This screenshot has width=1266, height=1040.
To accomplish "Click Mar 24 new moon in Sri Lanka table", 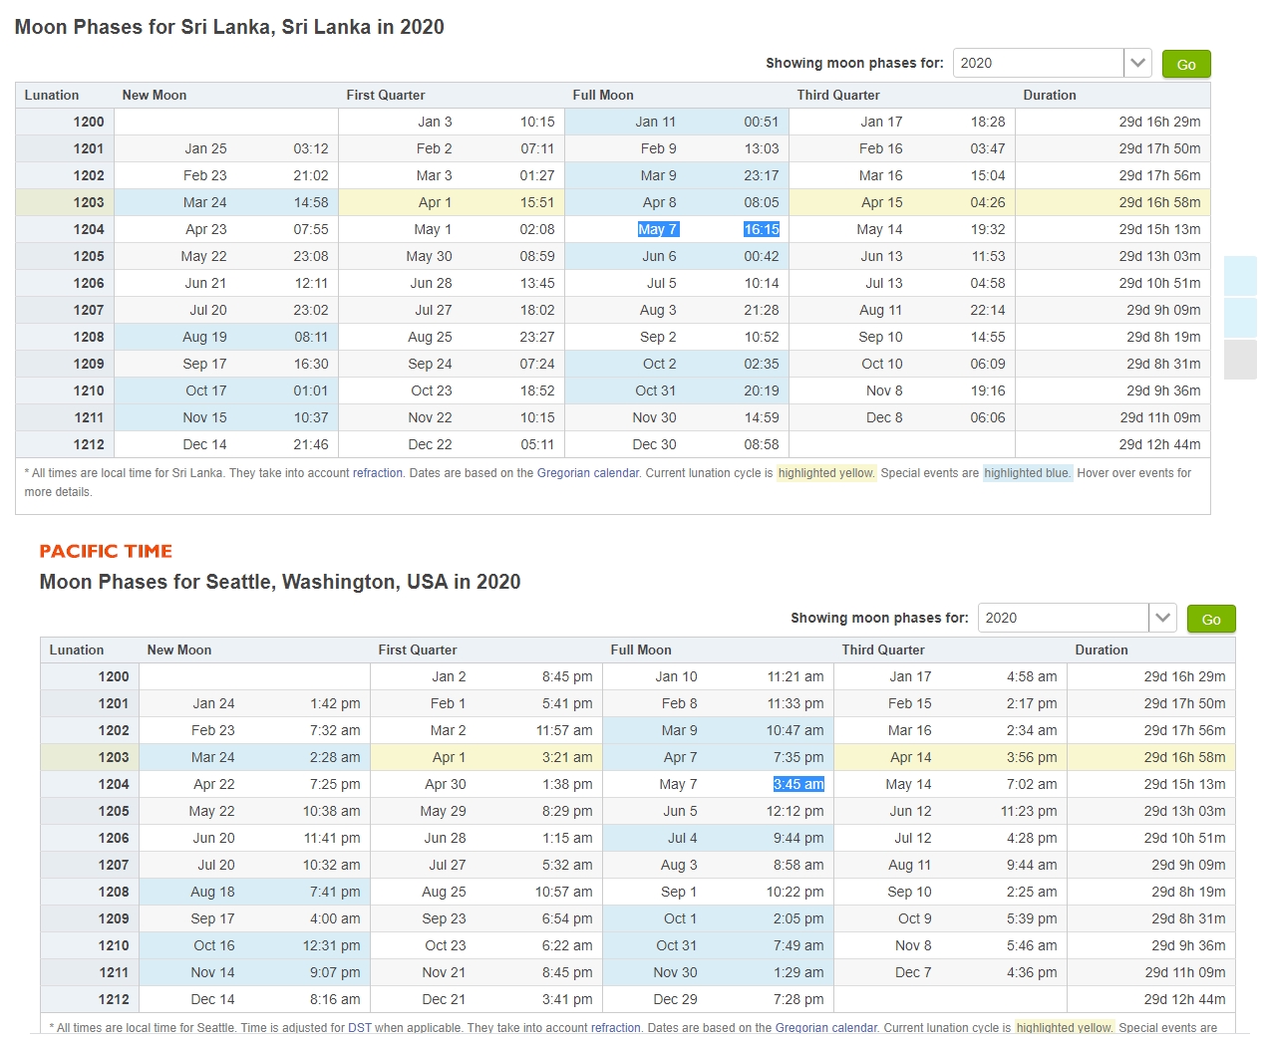I will point(204,202).
